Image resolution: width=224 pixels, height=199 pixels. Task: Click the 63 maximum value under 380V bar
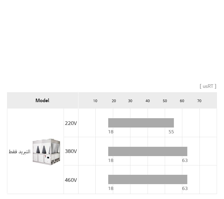[185, 160]
